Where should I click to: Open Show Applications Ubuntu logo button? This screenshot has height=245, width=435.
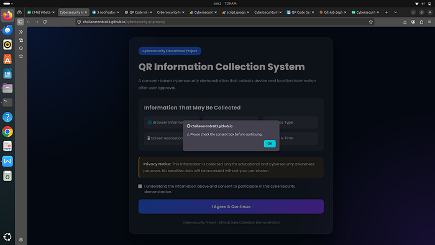pyautogui.click(x=7, y=237)
